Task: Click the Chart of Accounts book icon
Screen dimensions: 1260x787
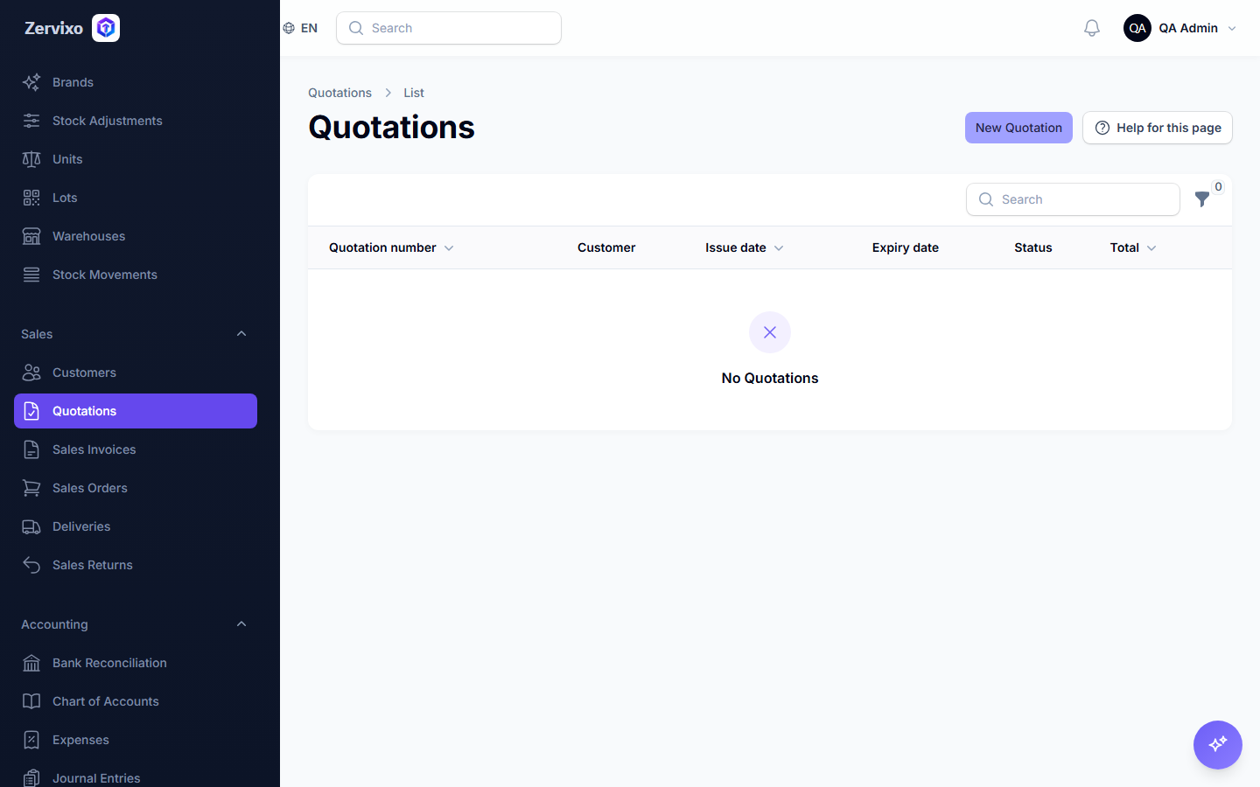Action: click(31, 701)
